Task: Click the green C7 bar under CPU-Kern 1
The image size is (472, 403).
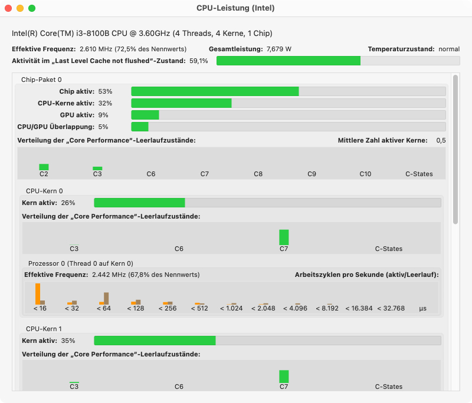Action: [x=284, y=376]
